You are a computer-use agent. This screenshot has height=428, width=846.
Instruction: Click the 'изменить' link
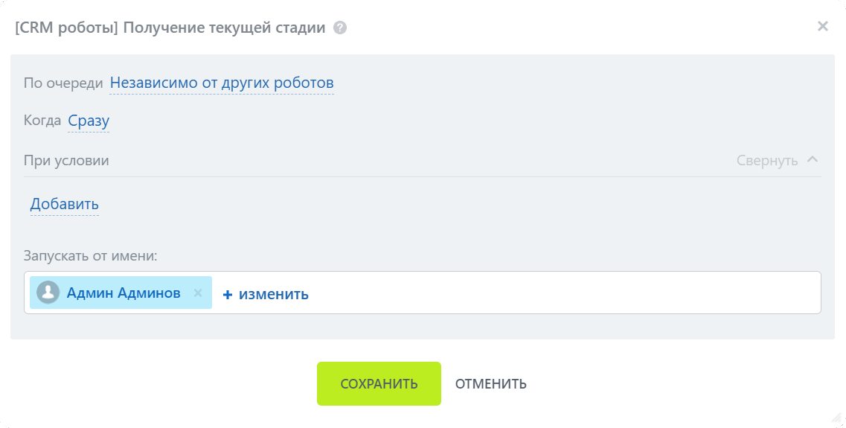(274, 294)
